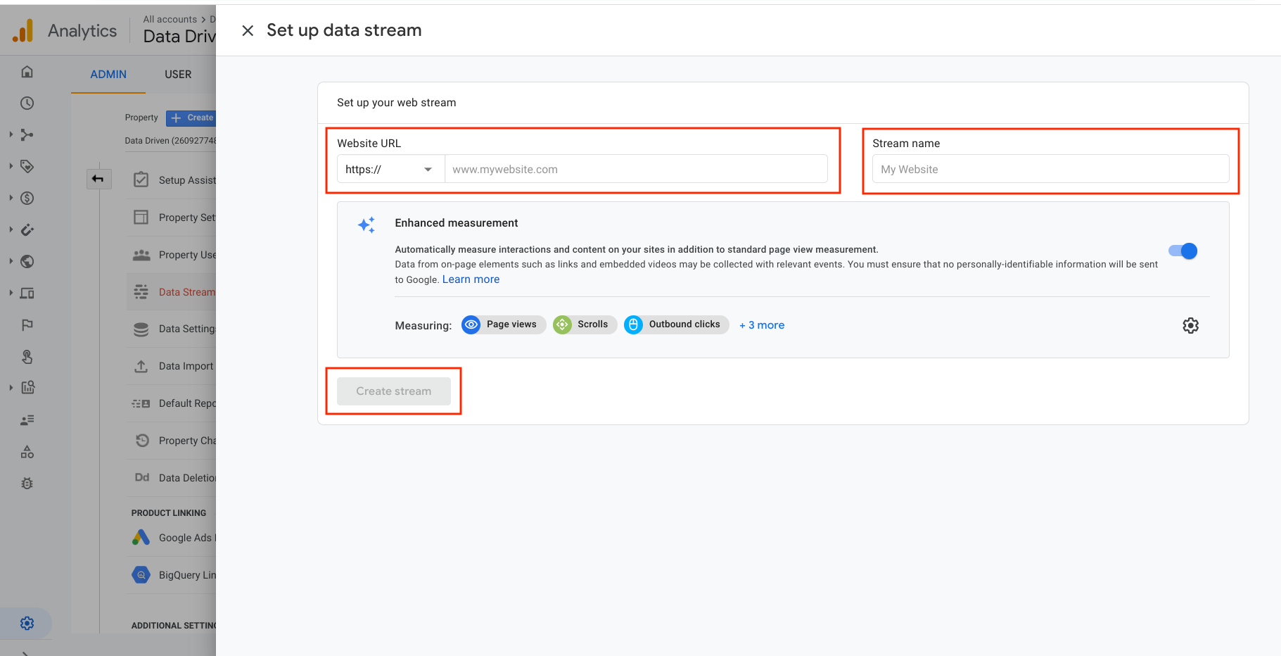Open Enhanced measurement advanced settings gear
The image size is (1281, 656).
[x=1190, y=325]
